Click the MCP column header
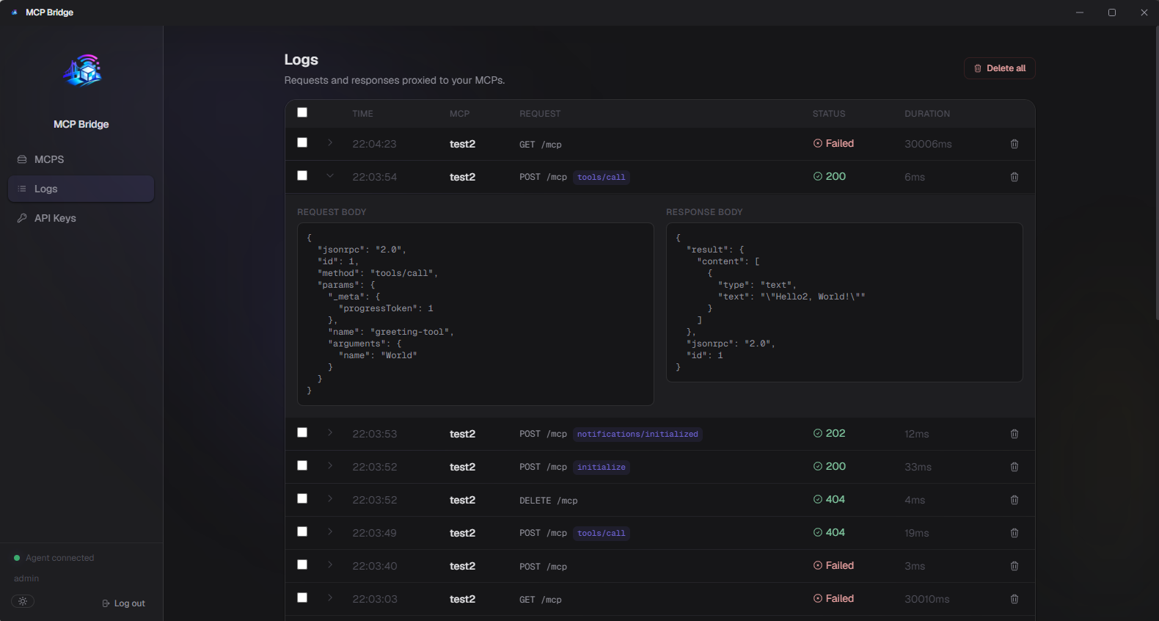The height and width of the screenshot is (621, 1159). 459,114
